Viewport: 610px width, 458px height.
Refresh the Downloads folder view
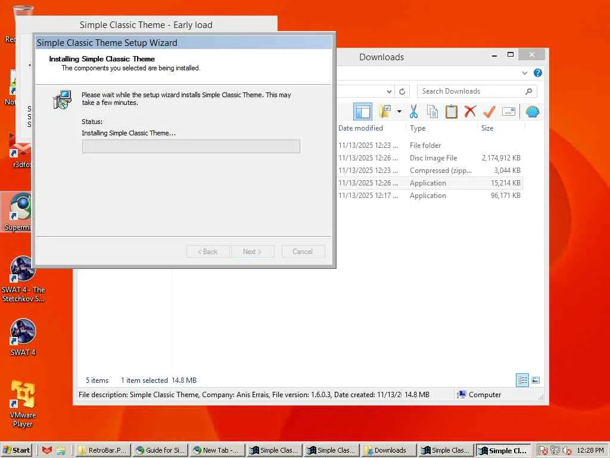point(402,91)
